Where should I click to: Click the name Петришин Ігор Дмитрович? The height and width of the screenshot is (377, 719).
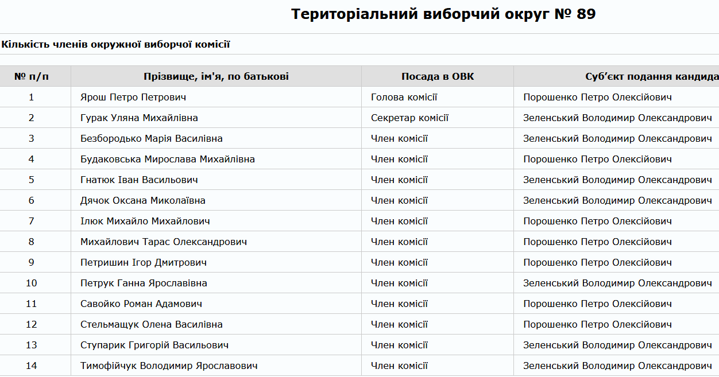144,262
